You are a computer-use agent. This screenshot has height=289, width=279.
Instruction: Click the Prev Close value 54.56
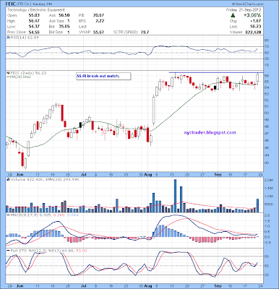pyautogui.click(x=34, y=32)
